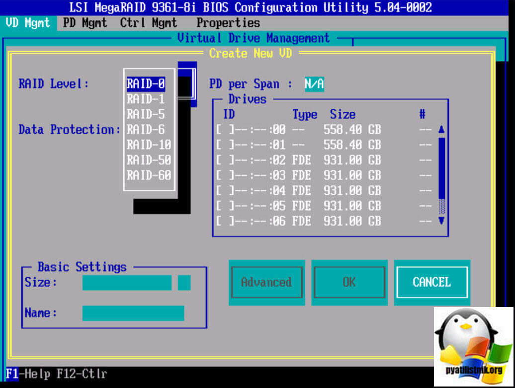Click the Size column header in Drives

tap(343, 115)
